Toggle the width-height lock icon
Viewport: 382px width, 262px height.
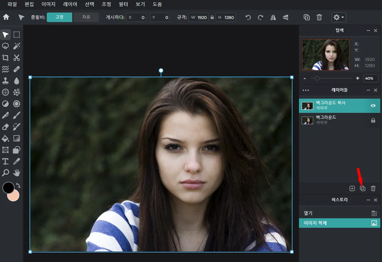point(212,17)
